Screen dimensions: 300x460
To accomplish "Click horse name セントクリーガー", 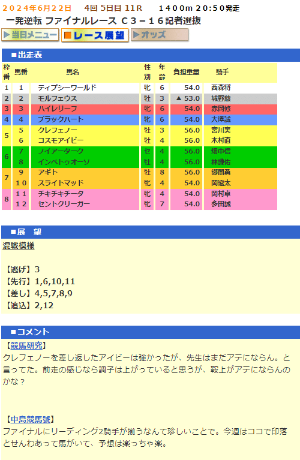I will (x=64, y=204).
